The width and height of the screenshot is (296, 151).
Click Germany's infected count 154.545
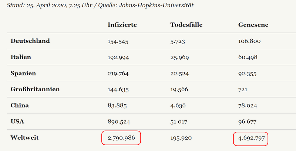118,41
